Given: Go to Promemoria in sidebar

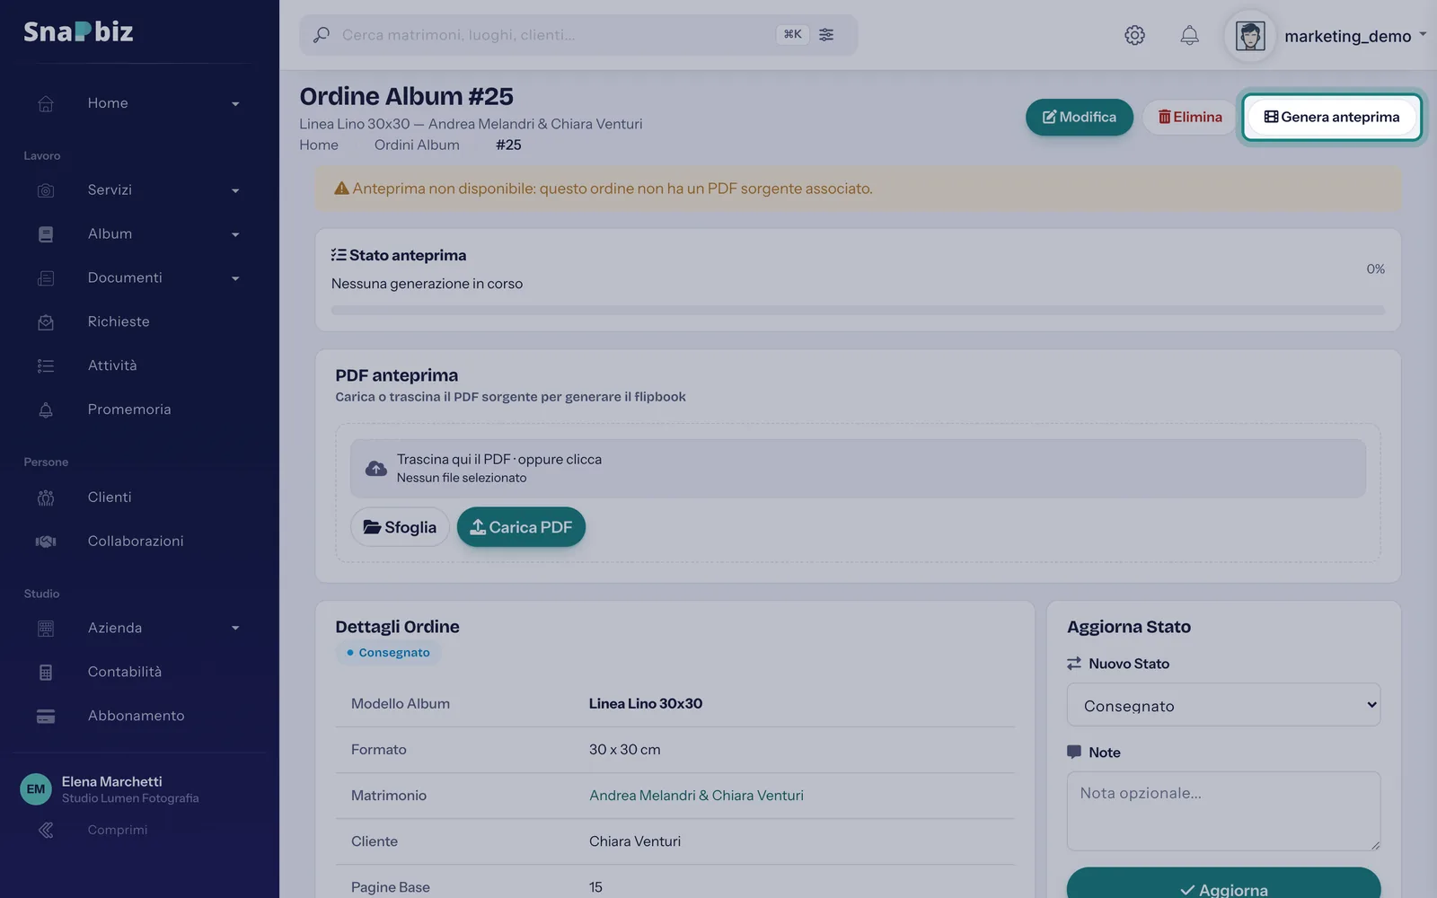Looking at the screenshot, I should [129, 409].
